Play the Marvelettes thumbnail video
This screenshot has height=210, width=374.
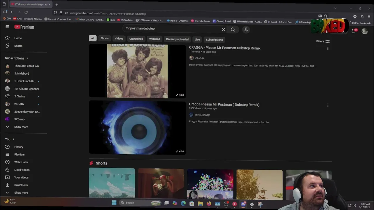(137, 71)
